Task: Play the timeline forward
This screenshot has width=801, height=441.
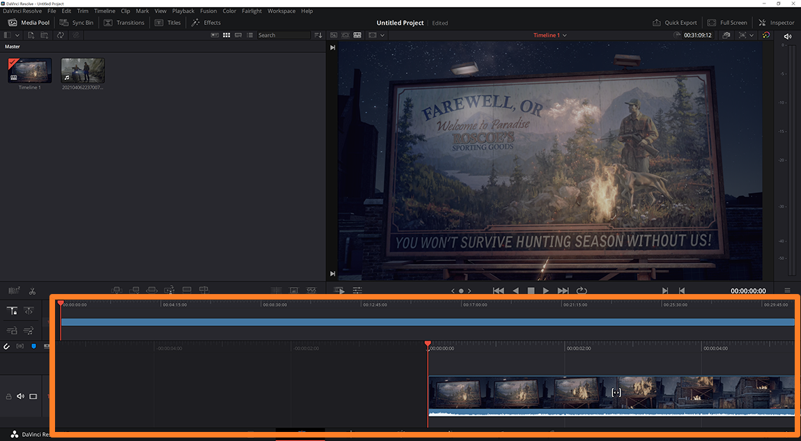Action: (x=546, y=291)
